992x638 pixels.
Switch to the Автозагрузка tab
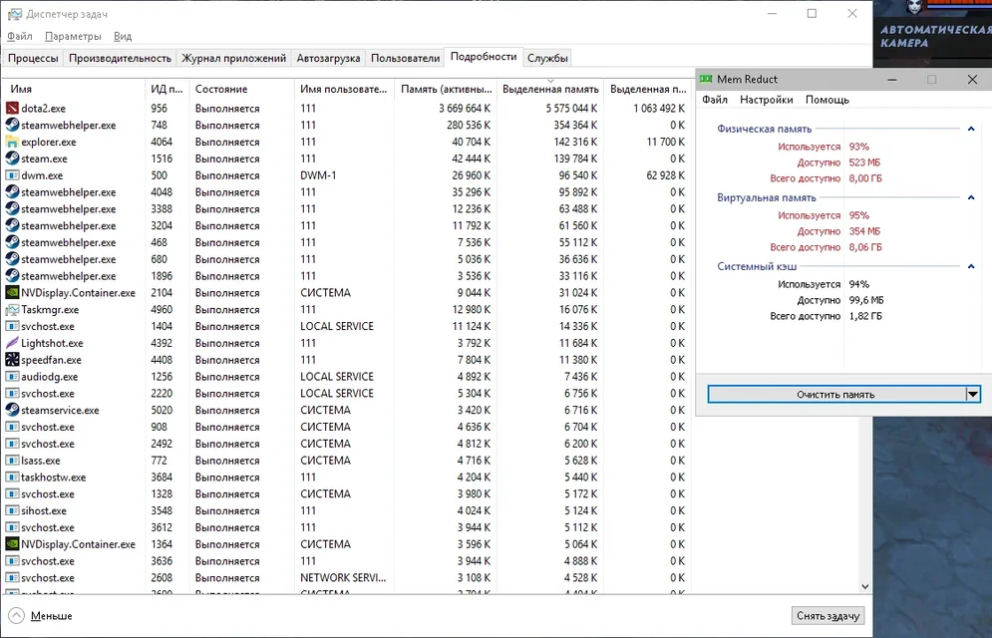coord(328,58)
